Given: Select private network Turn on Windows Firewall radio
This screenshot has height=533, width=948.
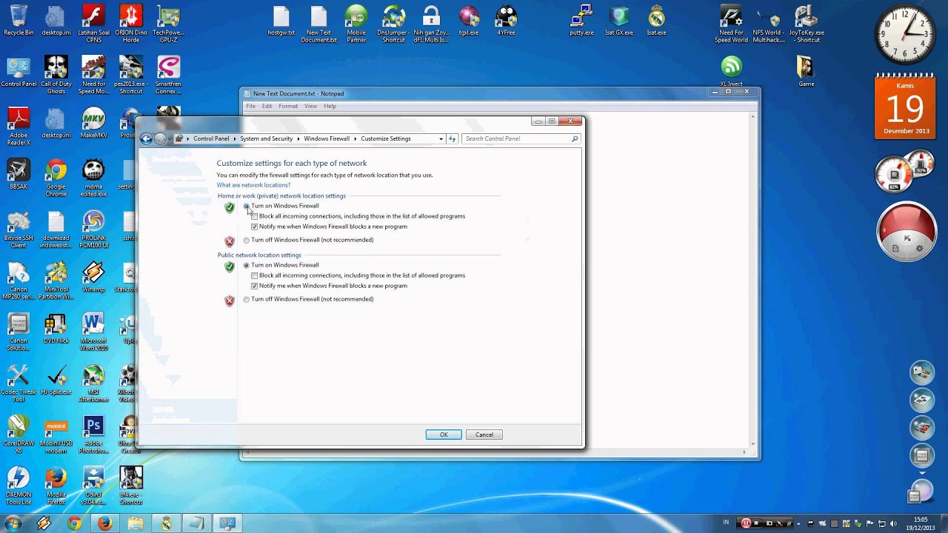Looking at the screenshot, I should [x=247, y=206].
